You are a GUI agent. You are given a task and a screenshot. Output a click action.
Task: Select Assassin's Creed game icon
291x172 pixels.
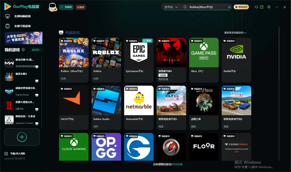9,120
